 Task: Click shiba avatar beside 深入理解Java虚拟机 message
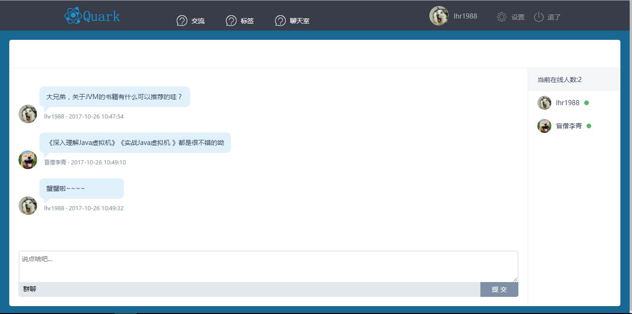[x=28, y=160]
